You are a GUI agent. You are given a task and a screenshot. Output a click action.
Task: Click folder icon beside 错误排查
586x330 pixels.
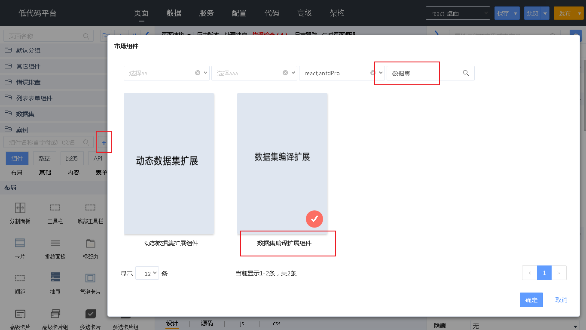click(x=8, y=82)
